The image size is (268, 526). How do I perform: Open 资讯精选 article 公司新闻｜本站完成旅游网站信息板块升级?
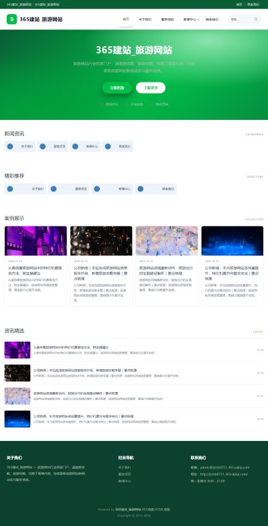[85, 371]
